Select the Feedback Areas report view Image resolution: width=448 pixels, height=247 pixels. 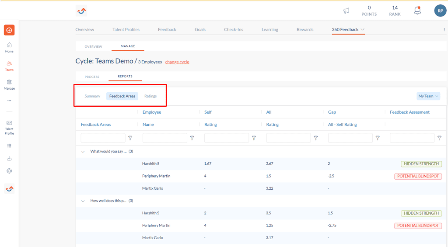(x=122, y=96)
